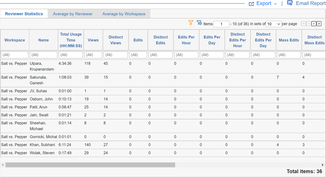Click the Export share icon
This screenshot has height=178, width=326.
pos(251,4)
